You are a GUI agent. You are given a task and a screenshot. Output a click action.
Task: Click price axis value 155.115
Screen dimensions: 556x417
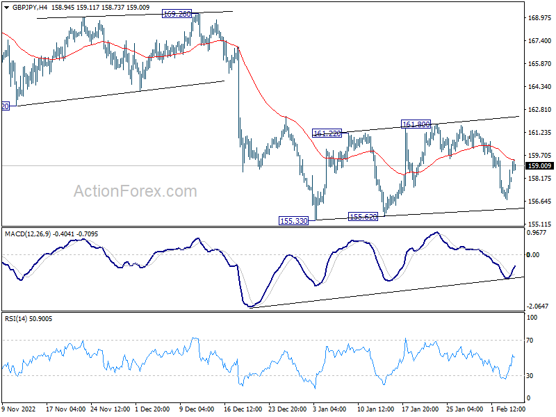click(x=540, y=224)
